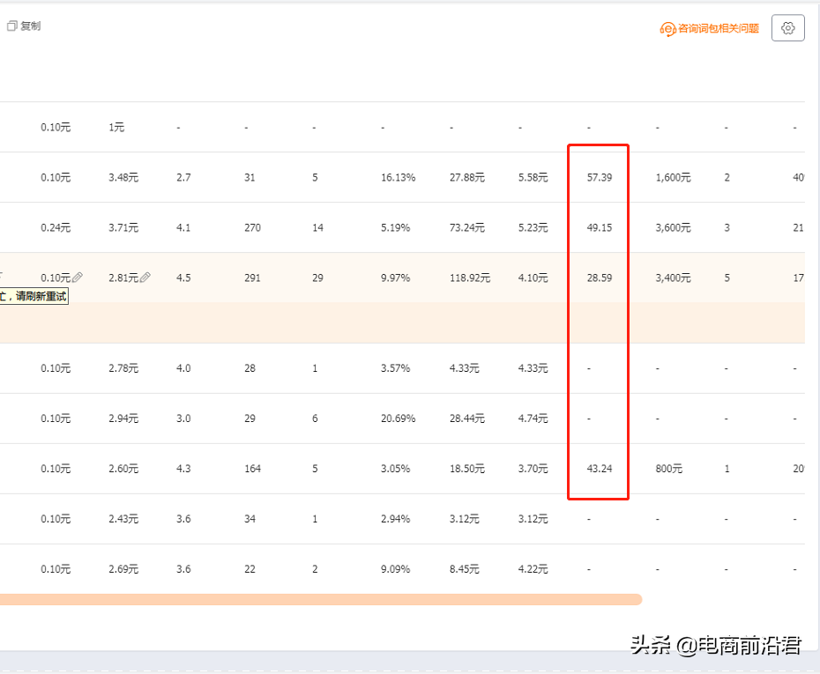
Task: Select the 9.97% rate cell
Action: tap(395, 278)
